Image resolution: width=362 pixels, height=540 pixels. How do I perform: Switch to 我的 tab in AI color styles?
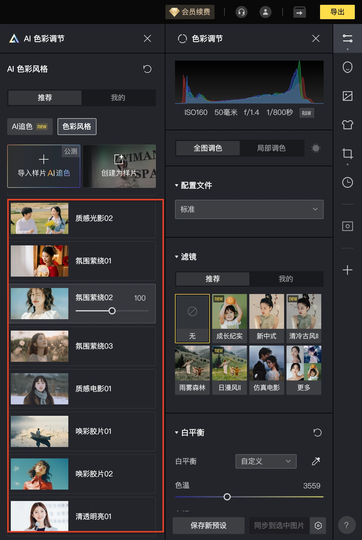point(118,98)
